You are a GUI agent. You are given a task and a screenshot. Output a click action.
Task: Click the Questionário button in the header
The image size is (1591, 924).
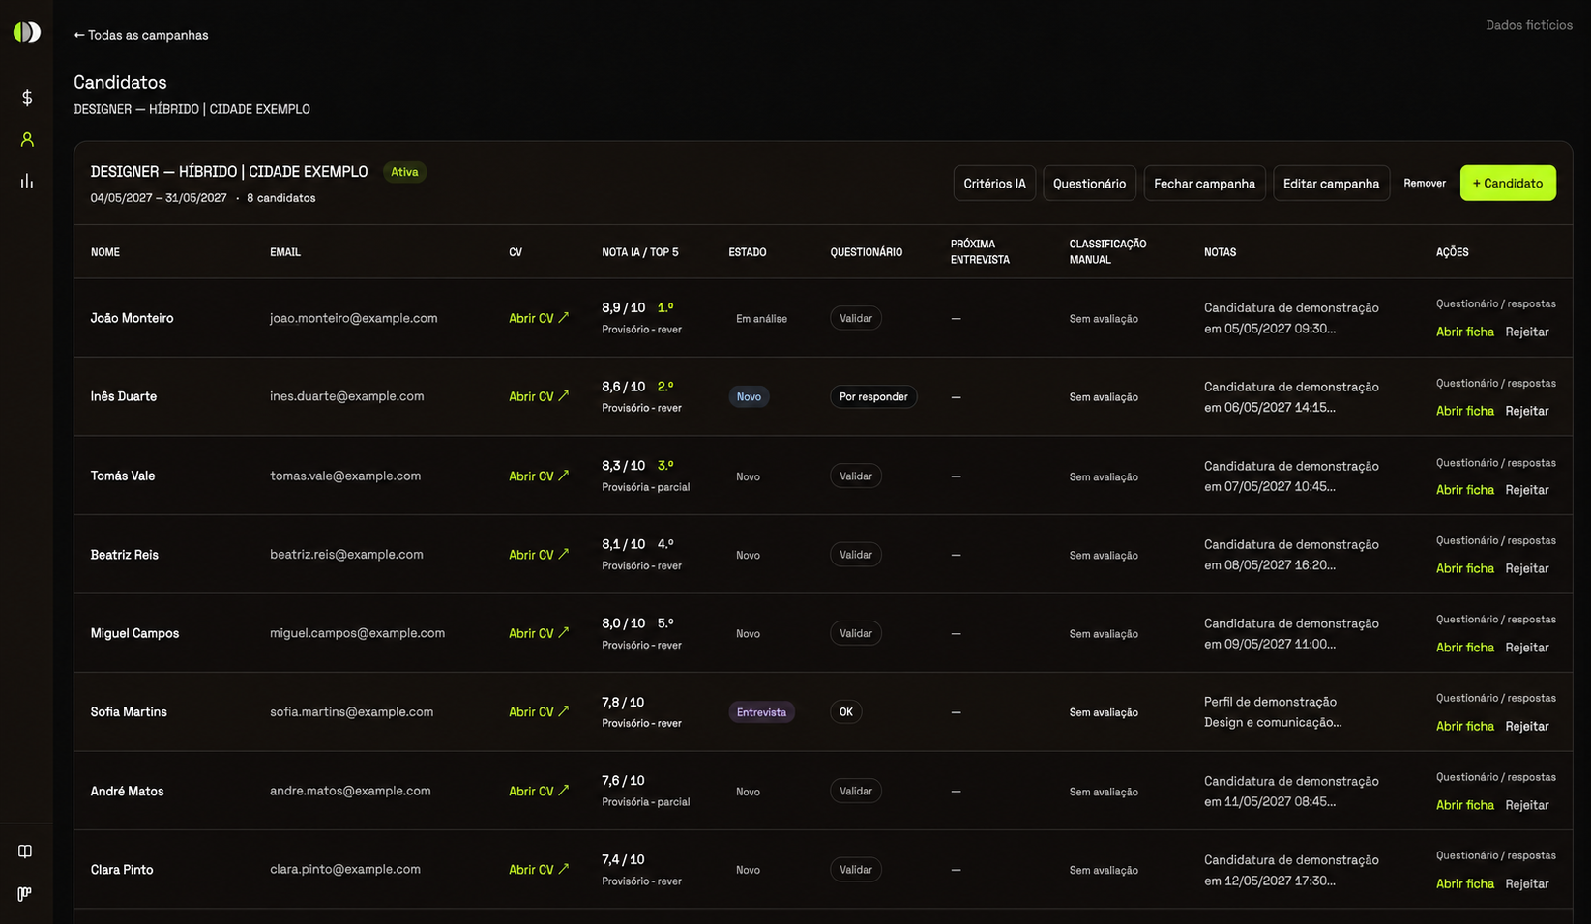click(1089, 184)
